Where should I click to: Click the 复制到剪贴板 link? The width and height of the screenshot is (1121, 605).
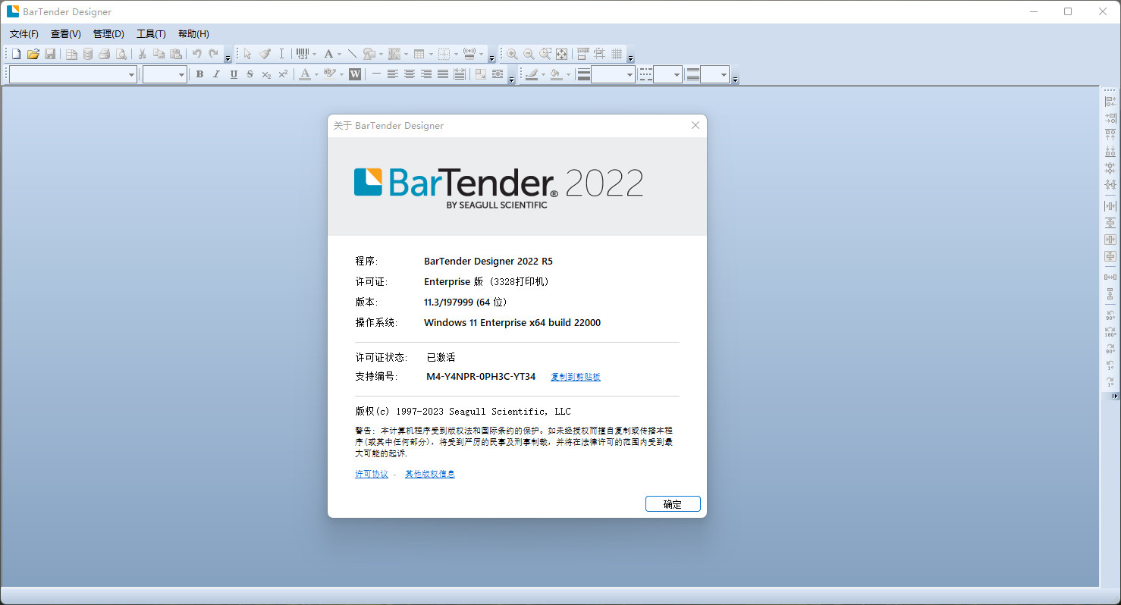576,377
